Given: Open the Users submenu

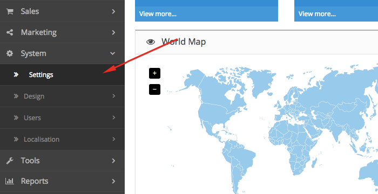Looking at the screenshot, I should (x=62, y=117).
